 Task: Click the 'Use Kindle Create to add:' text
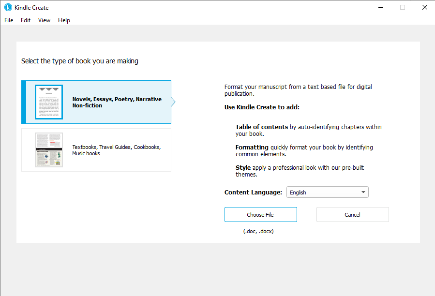pos(262,107)
